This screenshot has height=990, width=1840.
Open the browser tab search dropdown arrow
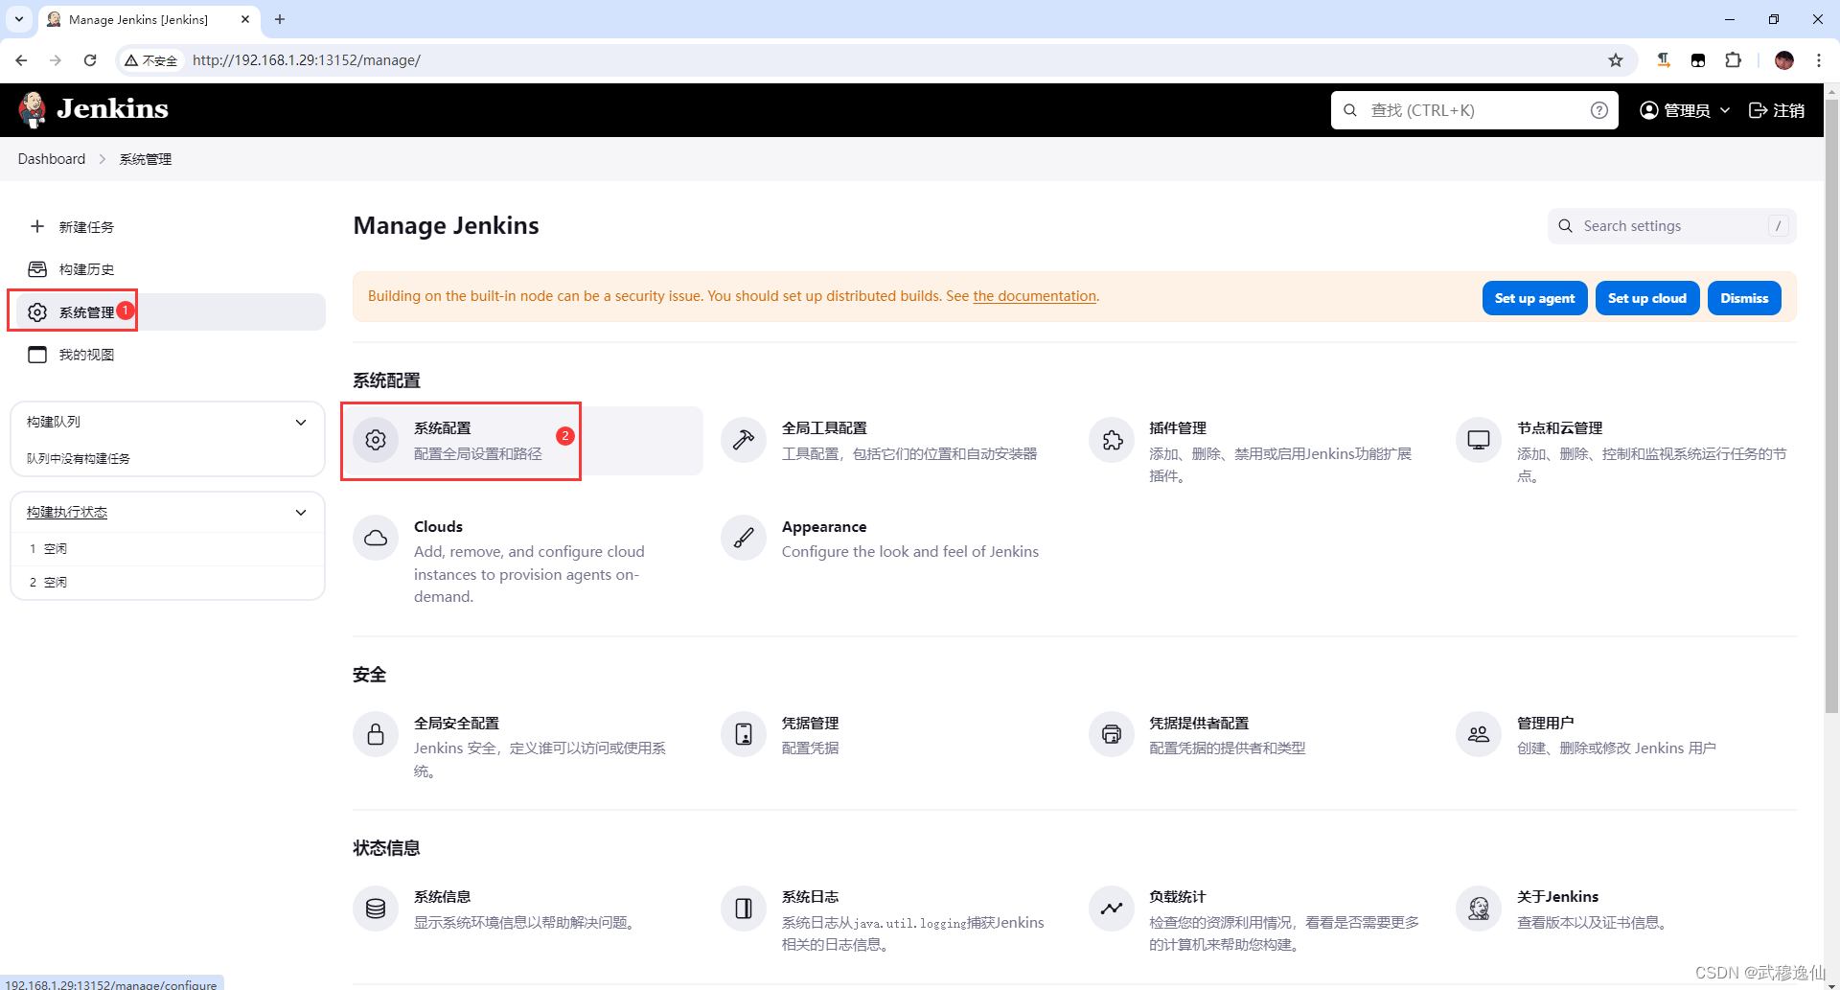pos(18,19)
